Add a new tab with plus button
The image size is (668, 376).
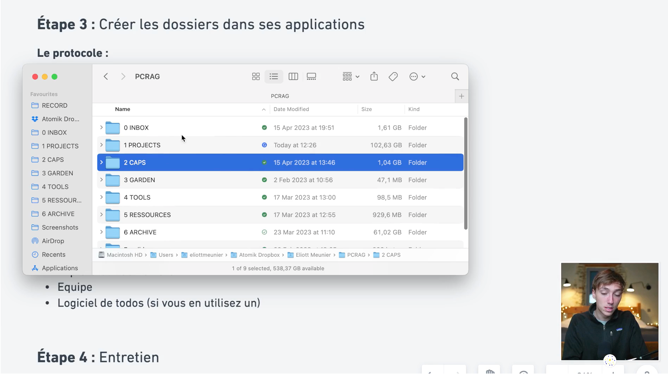click(461, 96)
